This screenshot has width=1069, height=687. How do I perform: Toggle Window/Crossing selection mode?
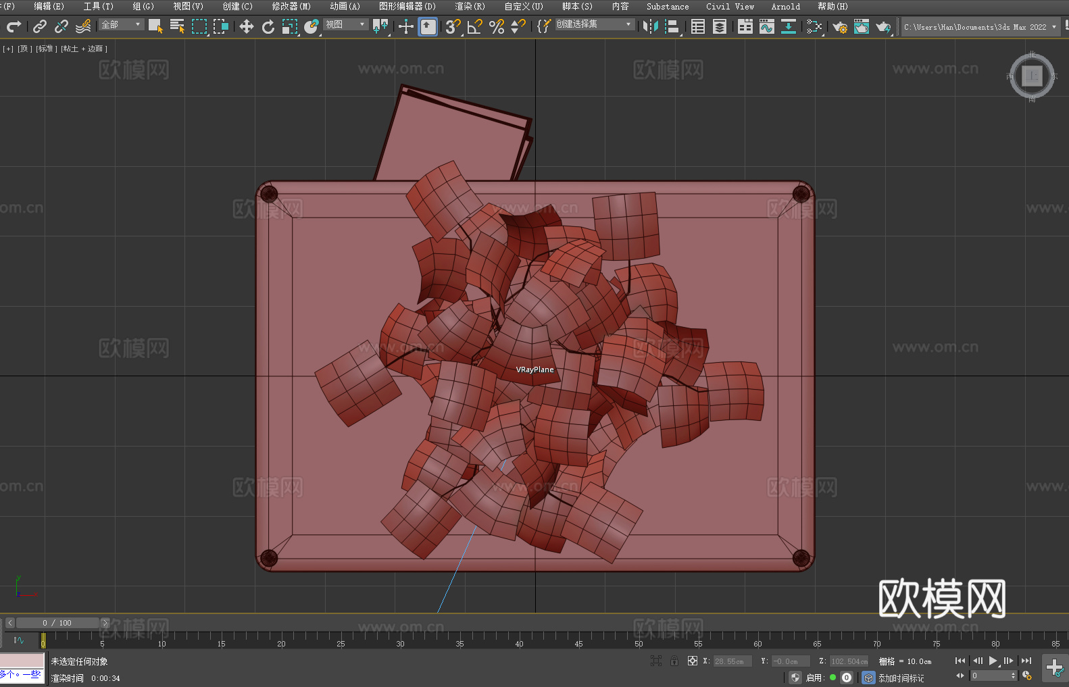pyautogui.click(x=221, y=26)
